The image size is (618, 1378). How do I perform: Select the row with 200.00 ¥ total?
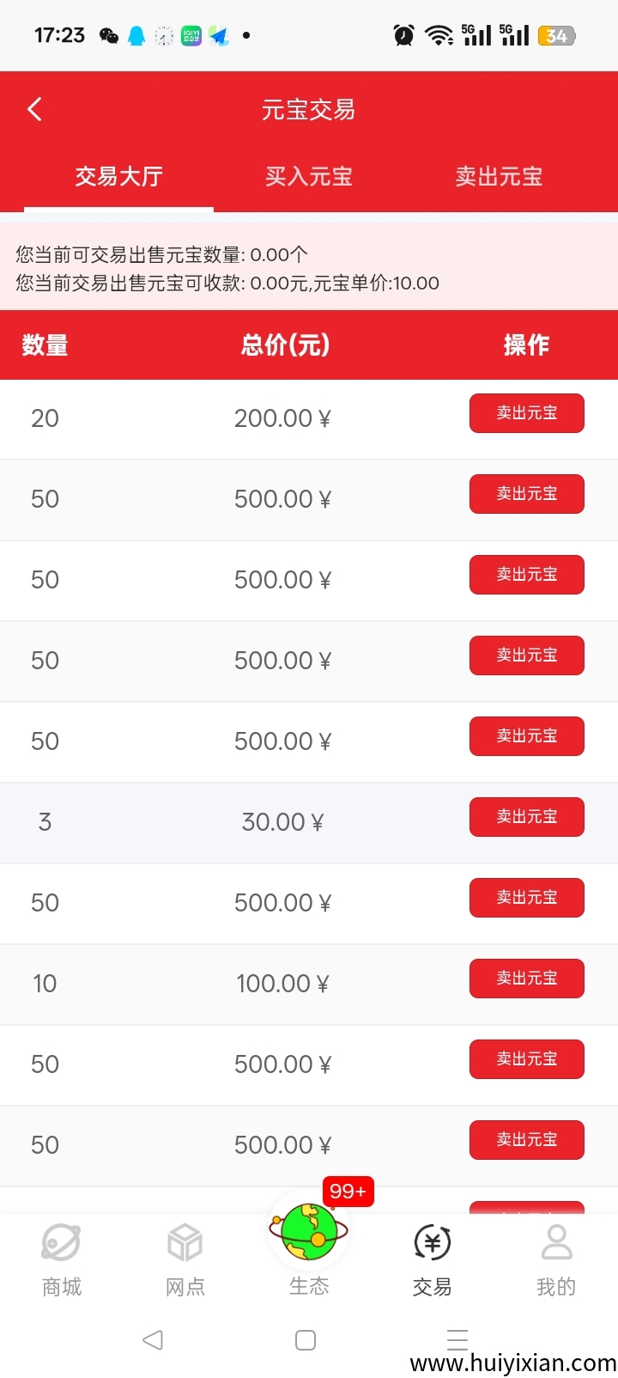click(x=282, y=418)
